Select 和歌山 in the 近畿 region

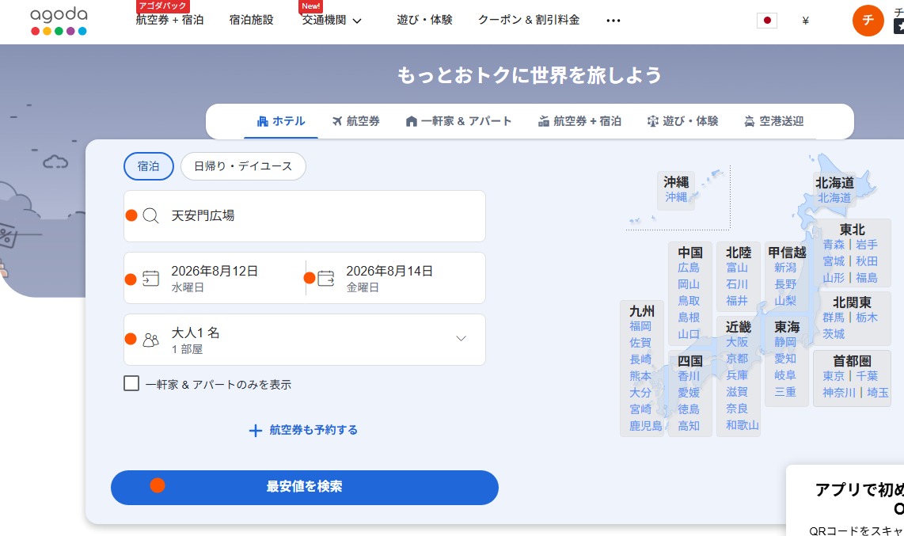743,425
